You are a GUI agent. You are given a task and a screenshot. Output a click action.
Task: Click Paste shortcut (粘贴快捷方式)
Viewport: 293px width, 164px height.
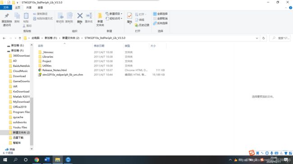coord(43,18)
